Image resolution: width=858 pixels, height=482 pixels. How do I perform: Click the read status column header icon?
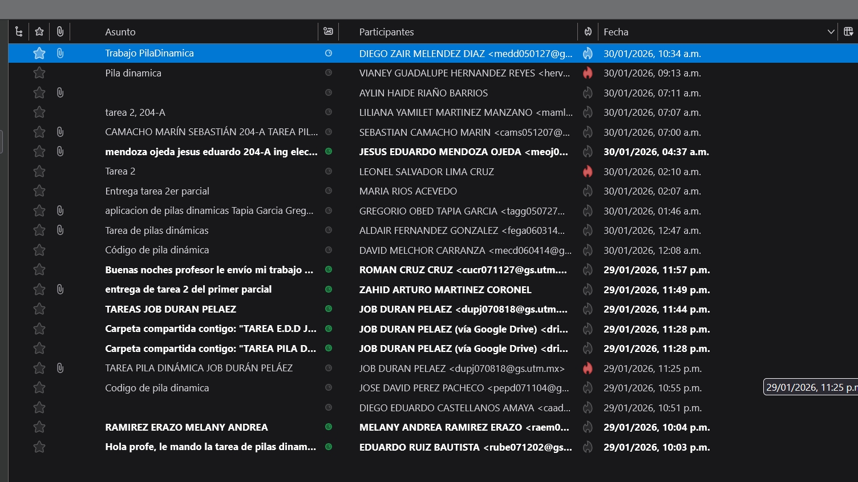(x=328, y=32)
